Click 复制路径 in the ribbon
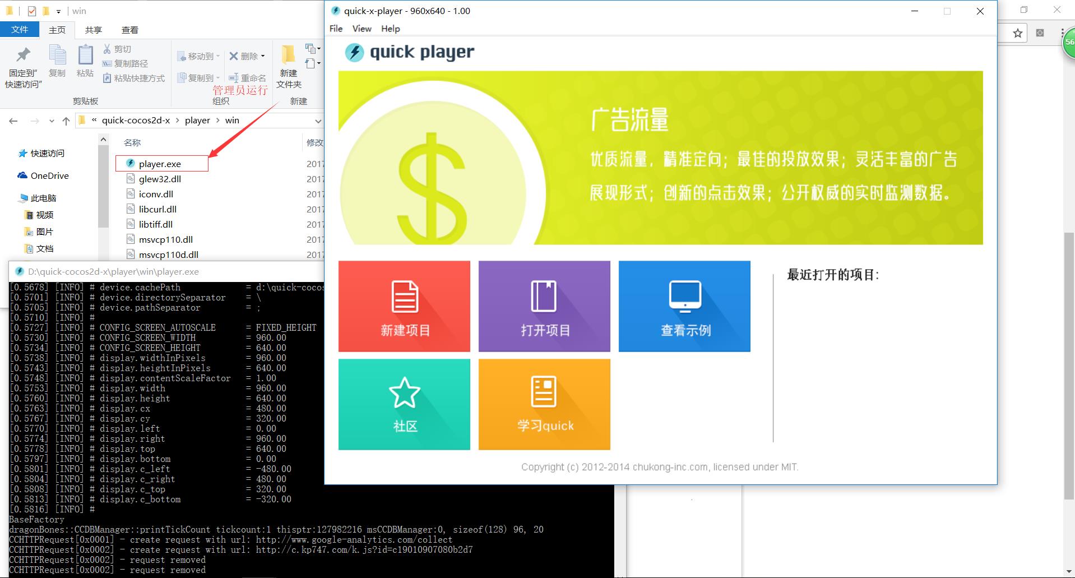The width and height of the screenshot is (1075, 578). click(125, 63)
